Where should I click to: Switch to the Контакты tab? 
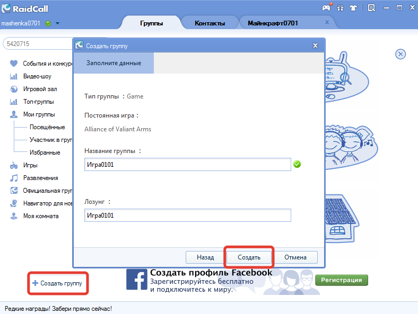(210, 23)
